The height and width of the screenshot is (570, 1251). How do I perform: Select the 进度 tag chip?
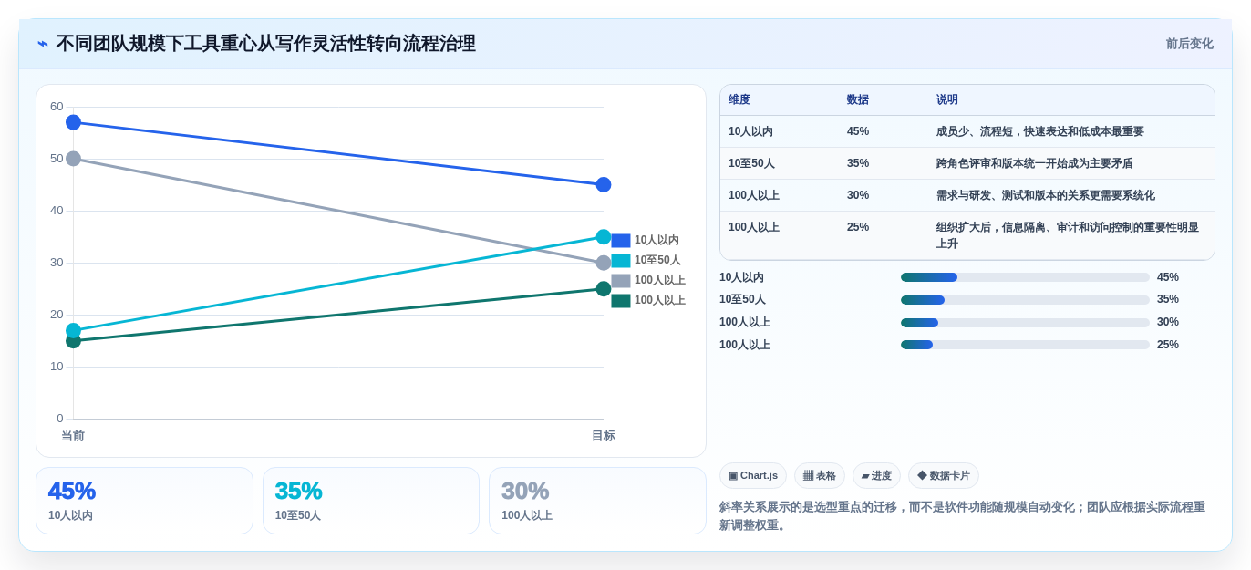tap(876, 475)
